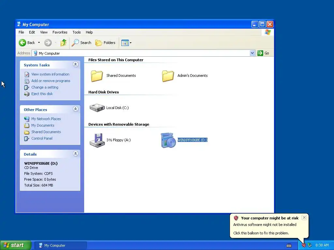Screen dimensions: 334x250
Task: Click the My Documents icon in Other Places
Action: pos(27,125)
